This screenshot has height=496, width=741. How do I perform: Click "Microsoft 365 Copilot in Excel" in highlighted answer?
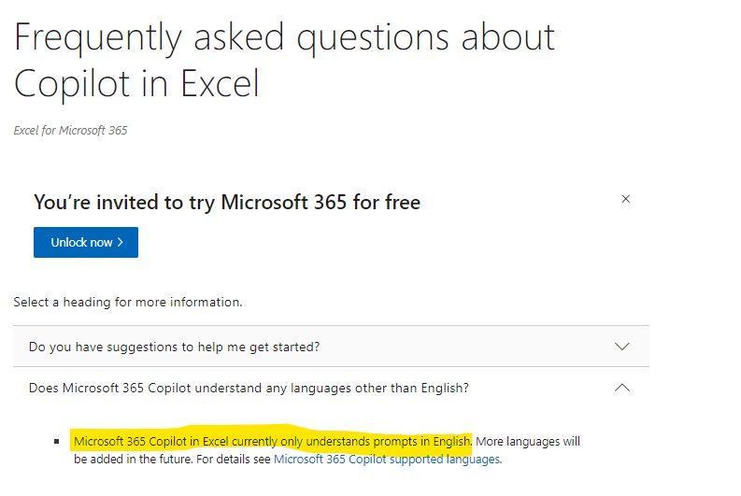pos(150,441)
